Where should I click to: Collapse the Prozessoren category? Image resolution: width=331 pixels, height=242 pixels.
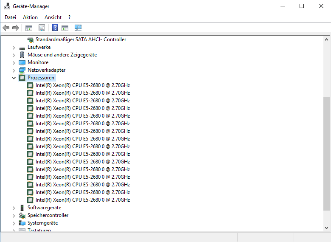point(14,78)
